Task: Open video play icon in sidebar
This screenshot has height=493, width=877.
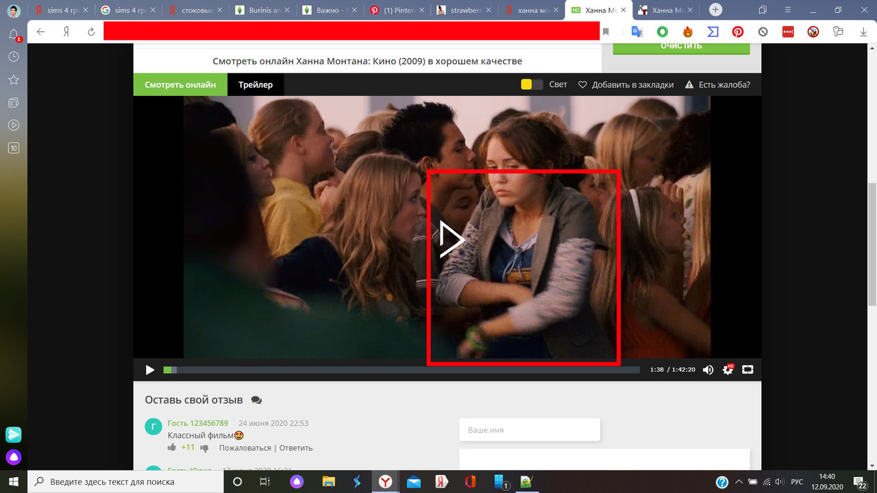Action: click(x=14, y=125)
